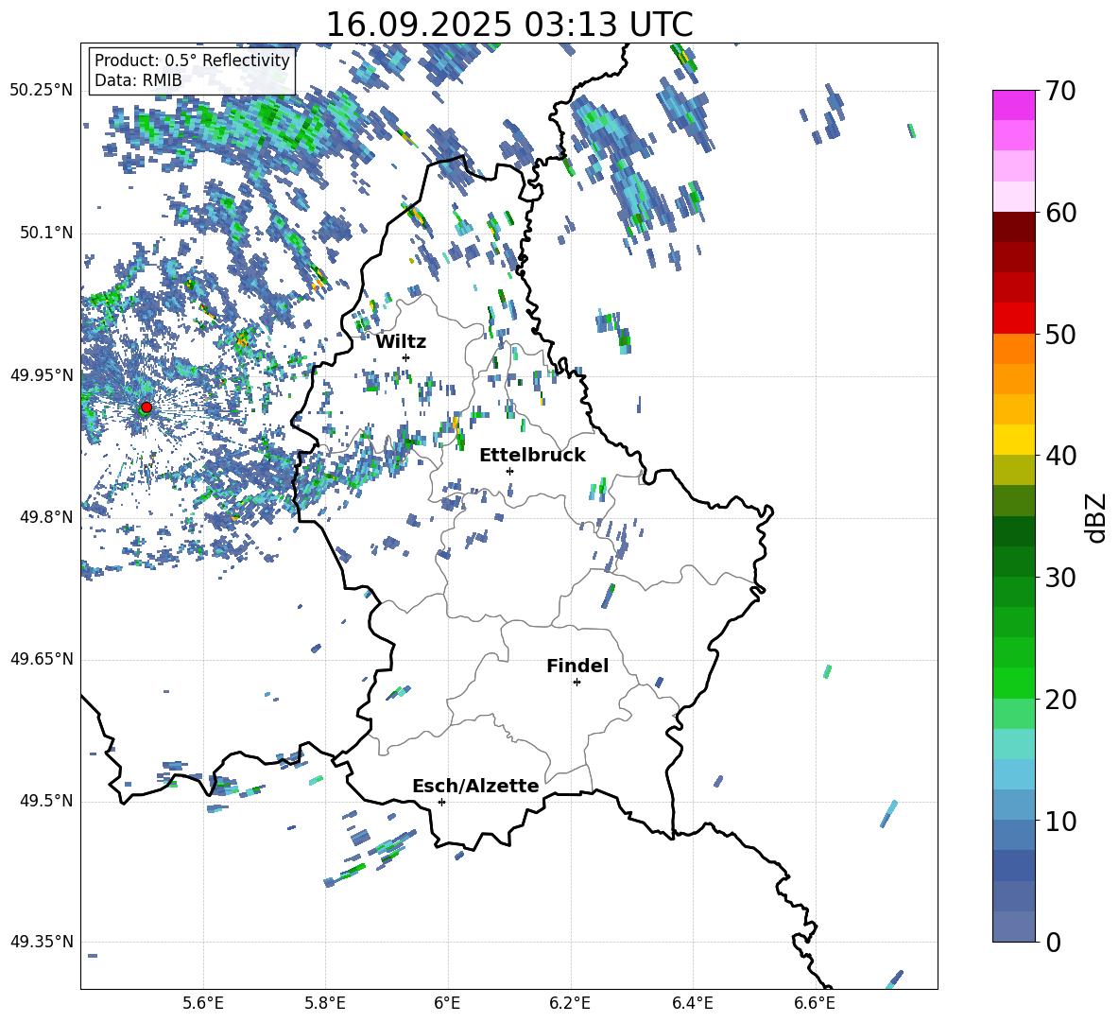Viewport: 1119px width, 1022px height.
Task: Click the longitude label 6°E
Action: click(447, 1003)
